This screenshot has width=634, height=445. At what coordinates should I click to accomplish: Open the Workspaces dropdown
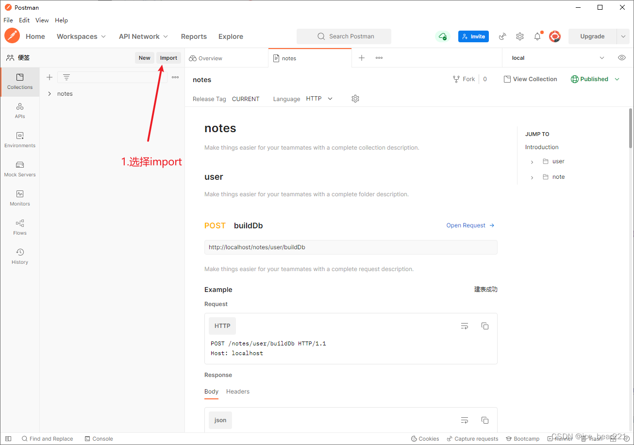click(81, 36)
